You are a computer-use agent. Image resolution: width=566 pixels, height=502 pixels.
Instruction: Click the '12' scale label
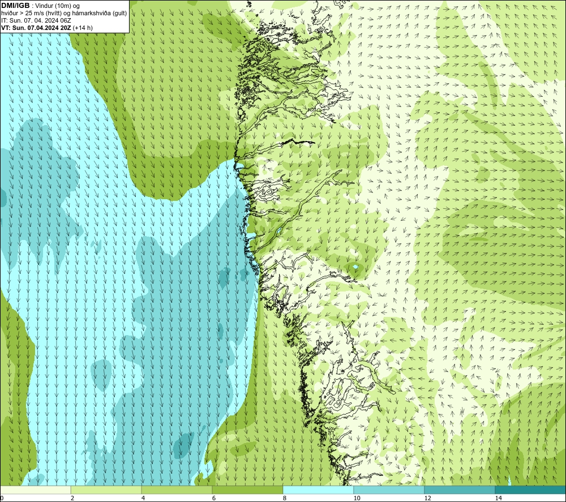[x=427, y=499]
